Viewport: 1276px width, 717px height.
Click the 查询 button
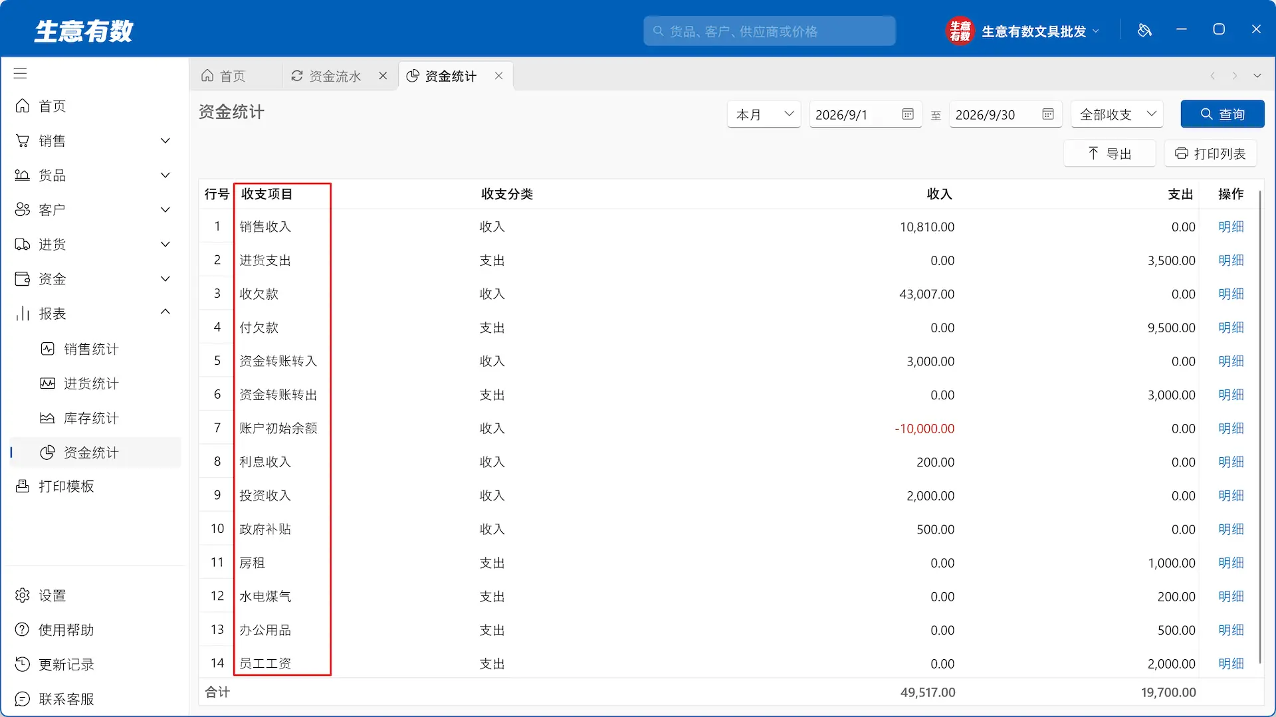coord(1222,114)
